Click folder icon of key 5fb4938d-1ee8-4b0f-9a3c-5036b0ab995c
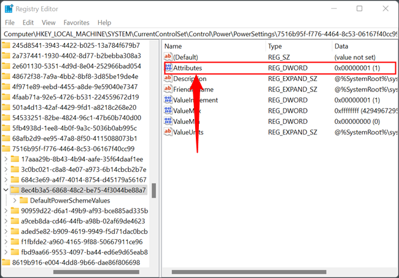 coord(6,128)
